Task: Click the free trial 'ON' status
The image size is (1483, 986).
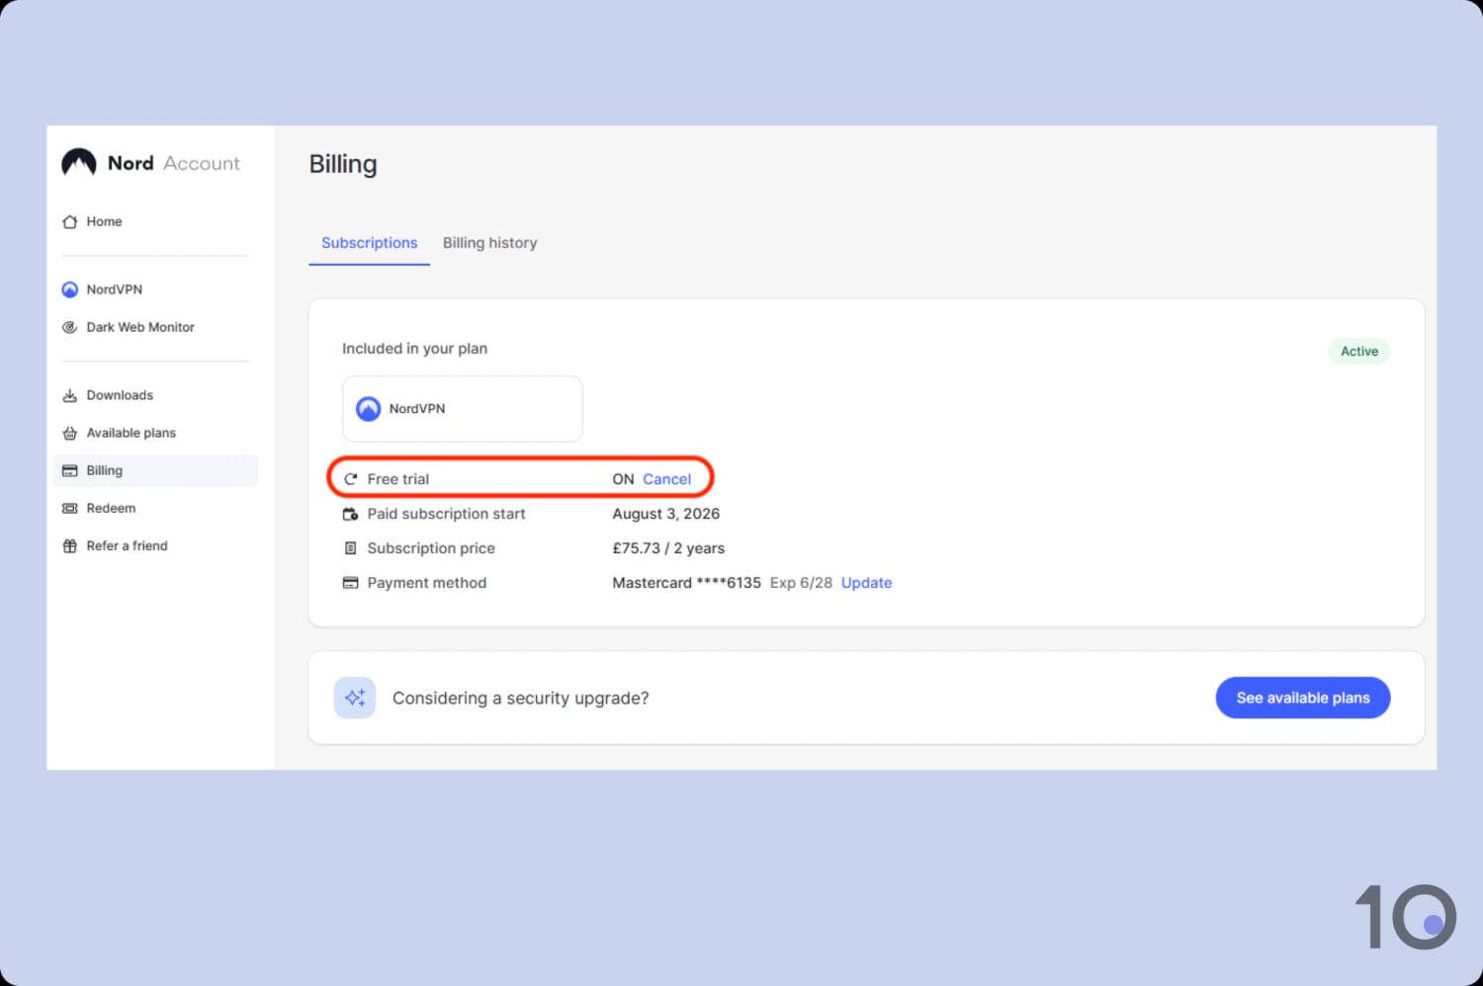Action: click(623, 479)
